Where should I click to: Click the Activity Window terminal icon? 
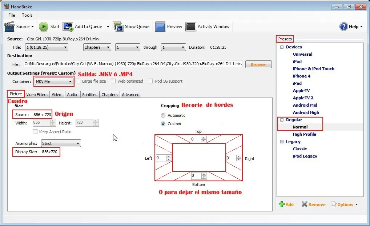191,27
